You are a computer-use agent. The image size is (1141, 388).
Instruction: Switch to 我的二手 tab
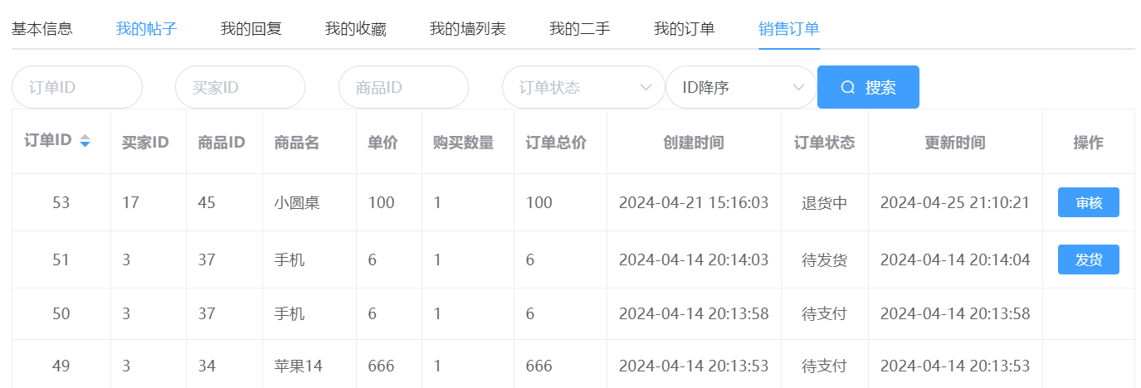(x=580, y=29)
